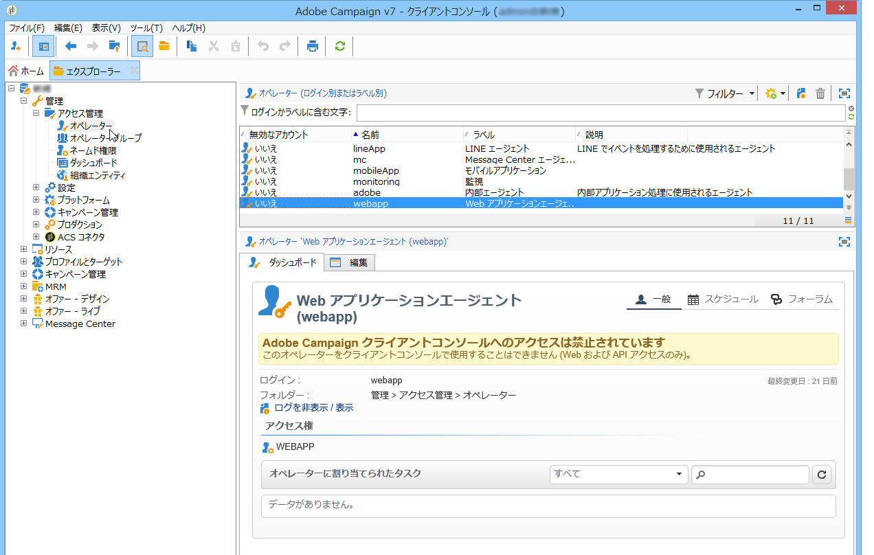Select the mobileApp operator row

(x=541, y=170)
